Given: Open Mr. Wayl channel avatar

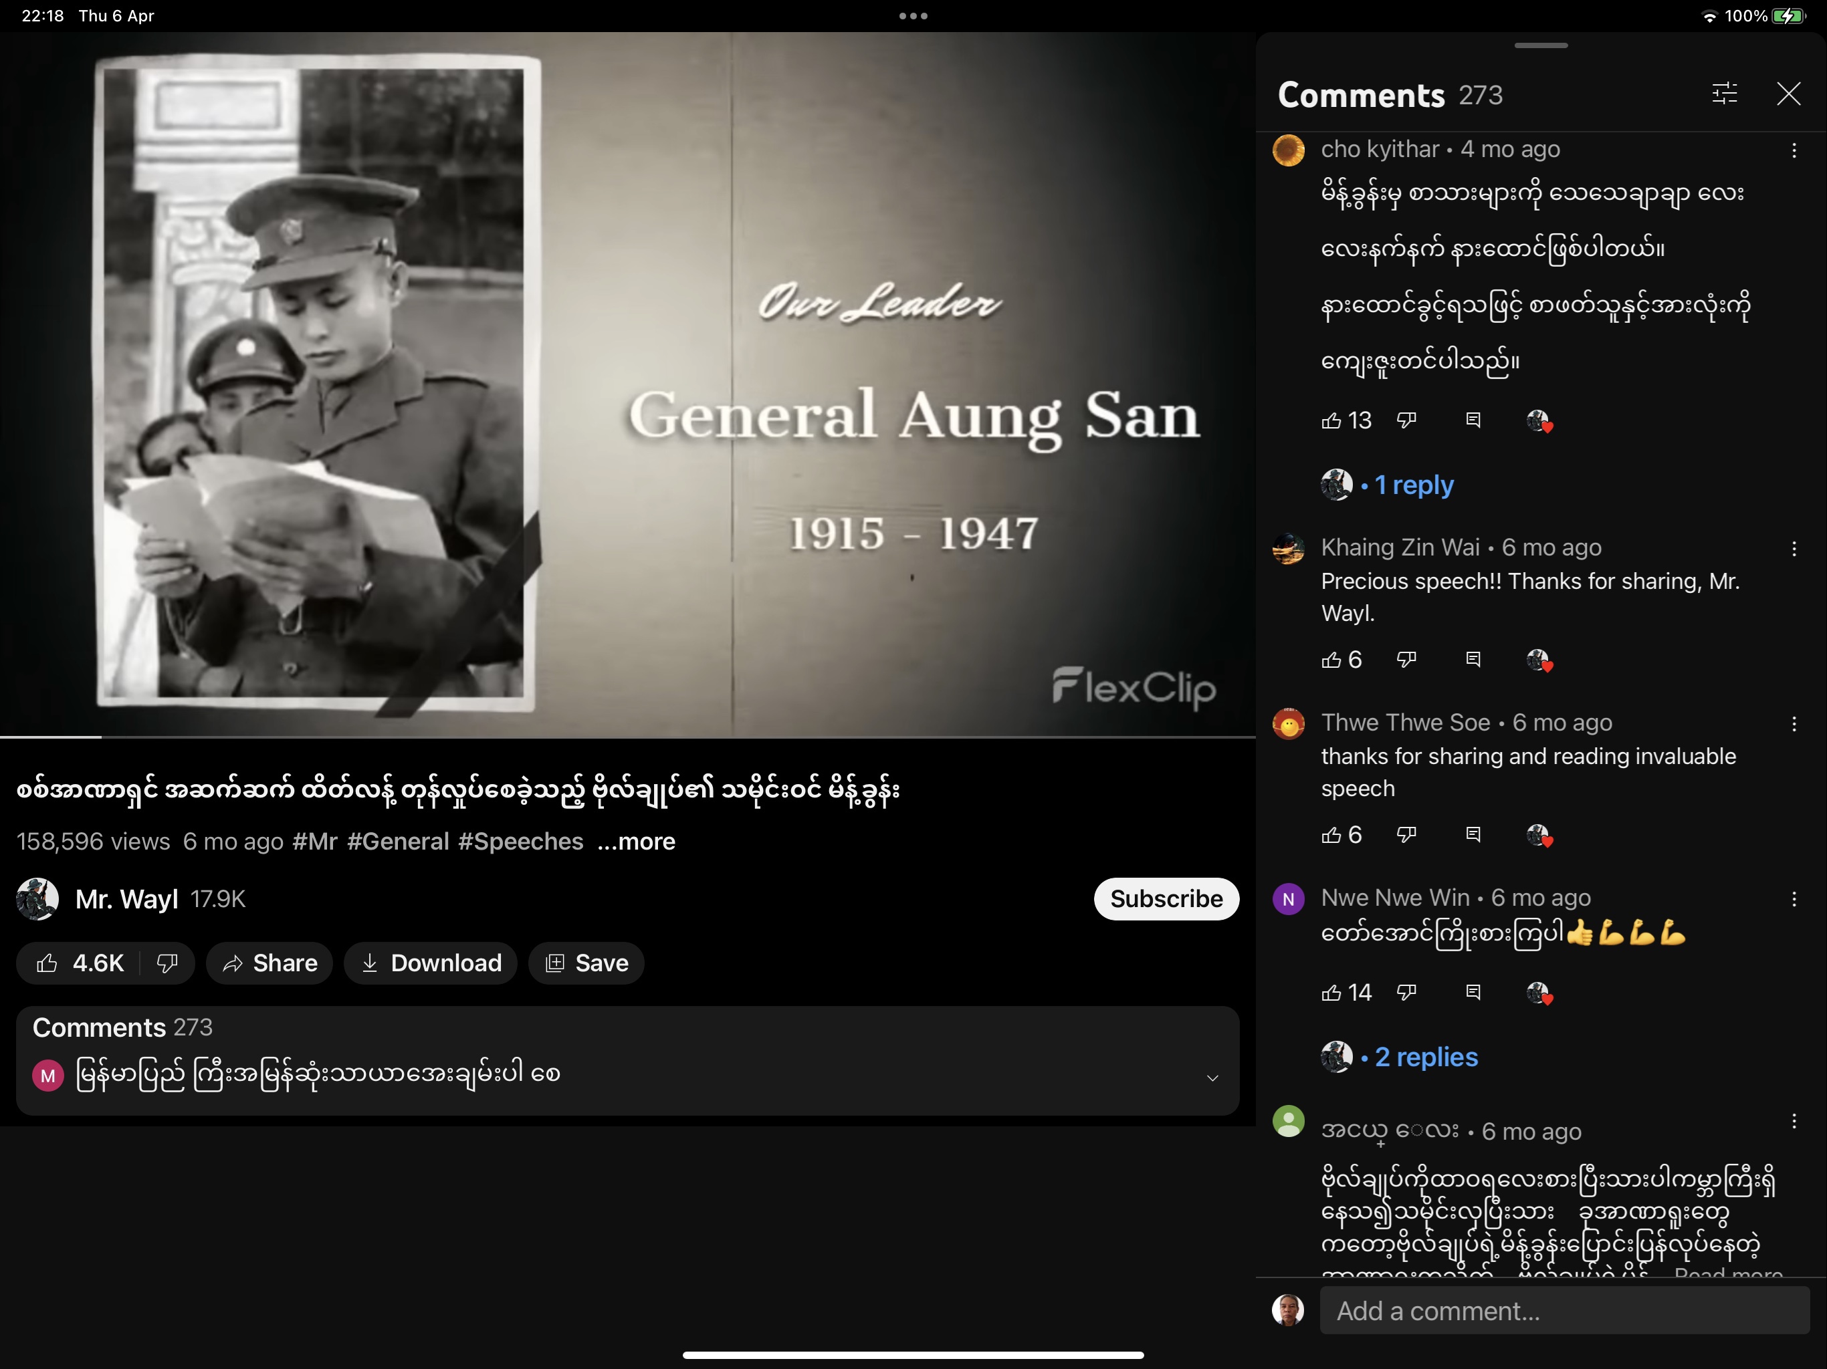Looking at the screenshot, I should [x=37, y=898].
